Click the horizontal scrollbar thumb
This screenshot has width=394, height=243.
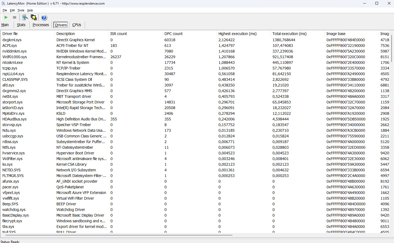coord(119,235)
